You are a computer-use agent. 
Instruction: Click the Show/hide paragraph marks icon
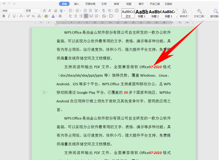click(110, 11)
